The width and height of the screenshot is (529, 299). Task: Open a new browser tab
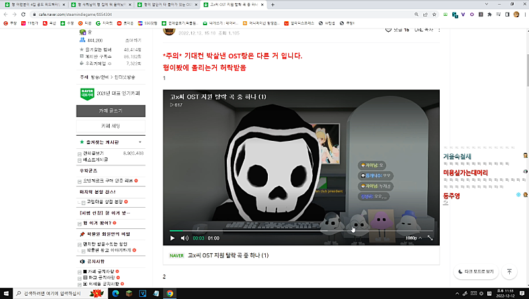(x=272, y=5)
